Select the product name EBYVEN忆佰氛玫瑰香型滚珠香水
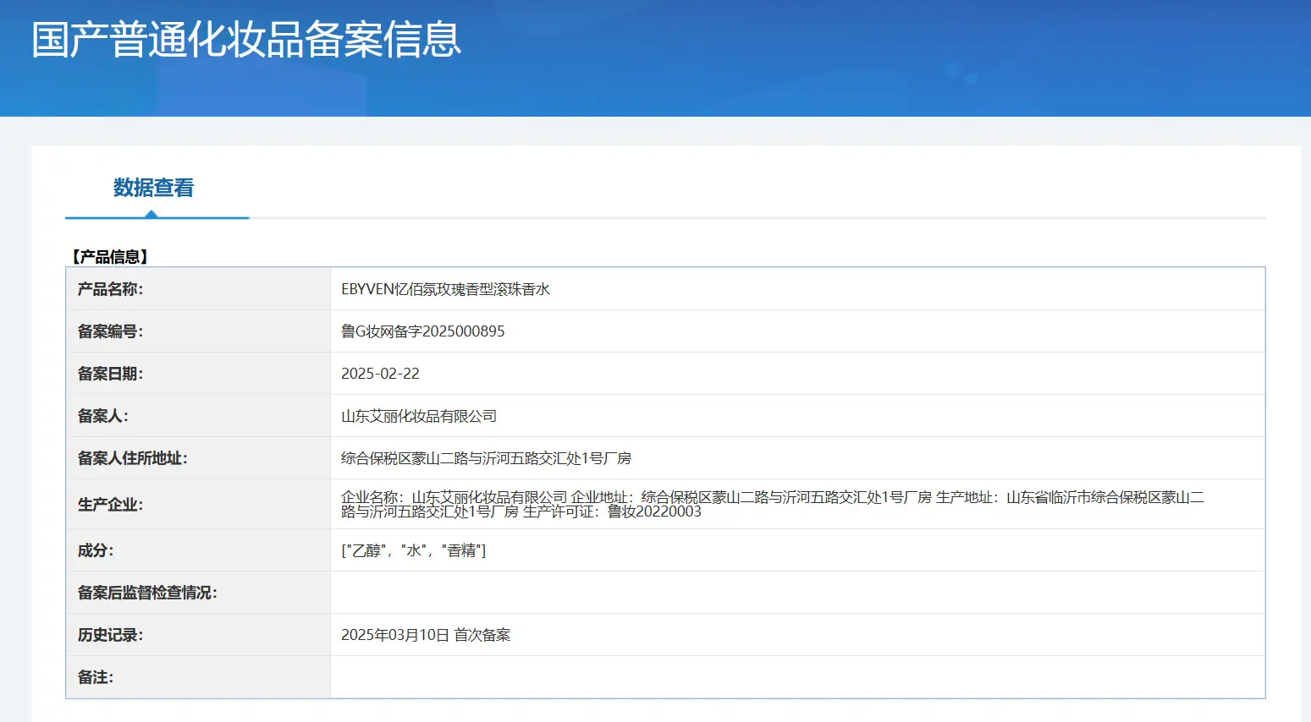Image resolution: width=1311 pixels, height=722 pixels. coord(445,289)
